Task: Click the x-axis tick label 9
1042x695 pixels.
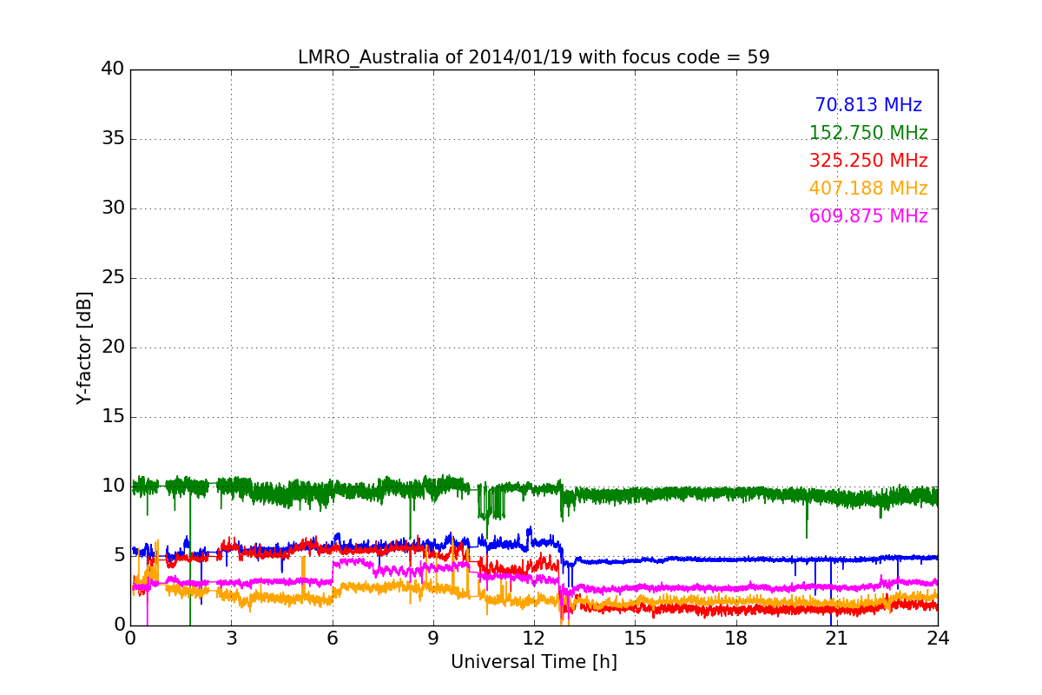Action: click(x=433, y=638)
